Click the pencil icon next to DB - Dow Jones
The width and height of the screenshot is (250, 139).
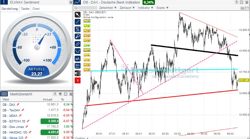click(27, 127)
